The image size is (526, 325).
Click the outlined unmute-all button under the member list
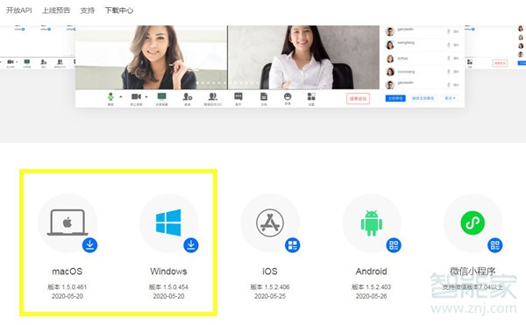click(x=423, y=98)
